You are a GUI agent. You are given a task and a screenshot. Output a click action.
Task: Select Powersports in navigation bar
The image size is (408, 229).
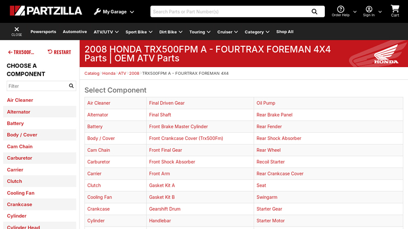pos(43,32)
